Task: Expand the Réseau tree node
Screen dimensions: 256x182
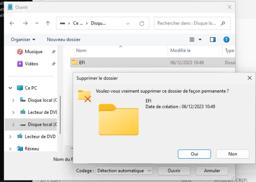Action: coord(10,149)
